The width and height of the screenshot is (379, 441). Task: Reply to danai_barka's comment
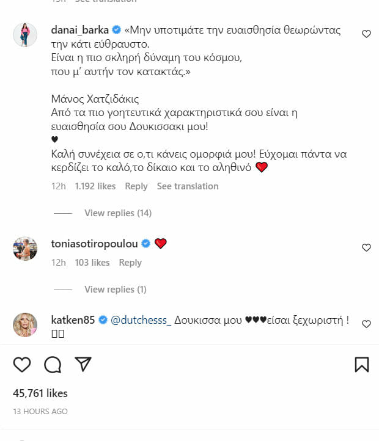pyautogui.click(x=136, y=186)
